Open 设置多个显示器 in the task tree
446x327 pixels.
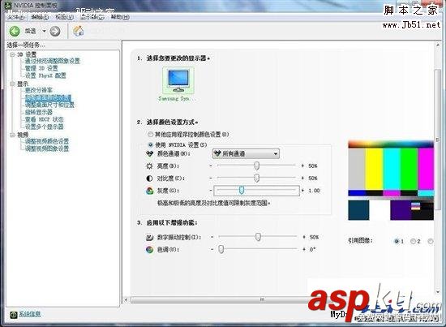[x=44, y=127]
